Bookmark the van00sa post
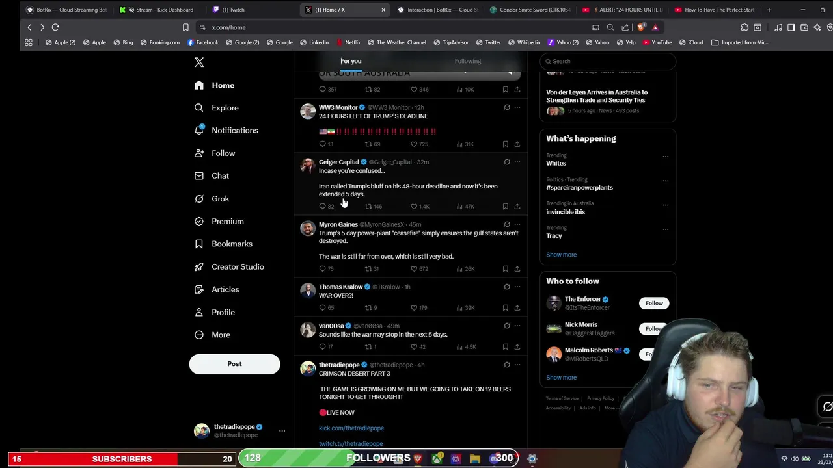833x468 pixels. [x=505, y=346]
